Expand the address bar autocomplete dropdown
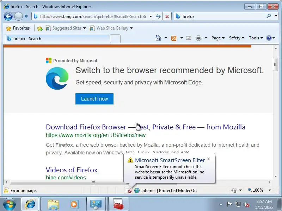 coord(151,17)
